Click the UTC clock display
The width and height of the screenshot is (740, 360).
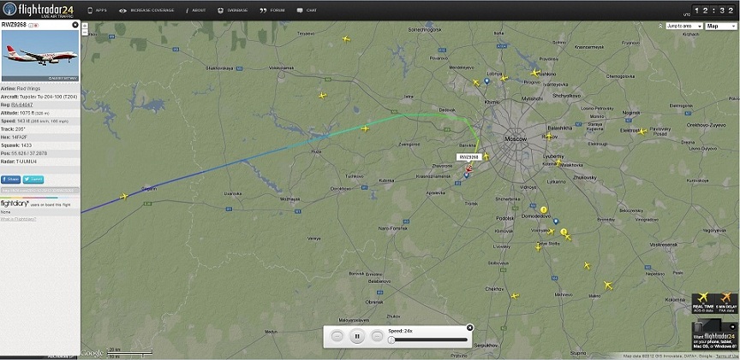[714, 10]
